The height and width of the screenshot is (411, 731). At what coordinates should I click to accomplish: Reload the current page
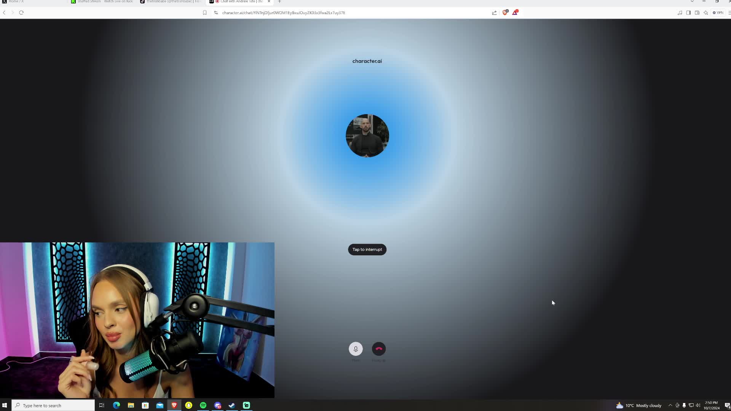click(21, 13)
